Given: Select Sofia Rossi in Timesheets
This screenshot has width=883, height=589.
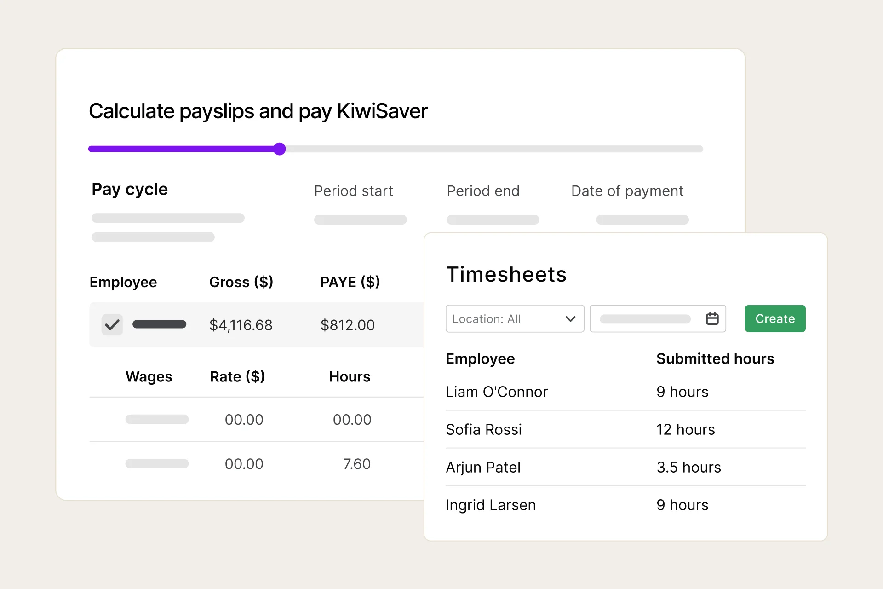Looking at the screenshot, I should pos(484,430).
